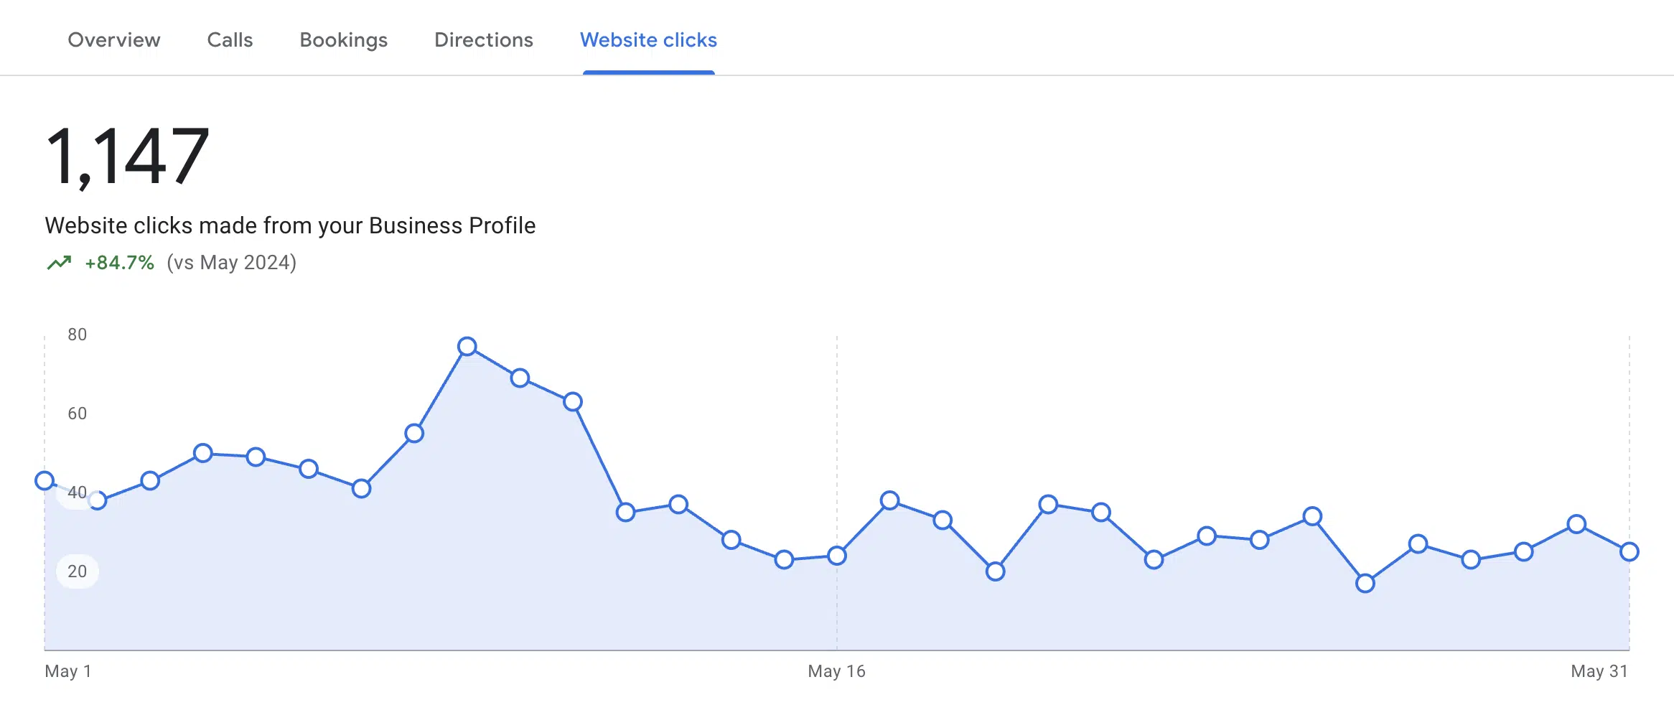1674x705 pixels.
Task: Click the lowest data point on the chart
Action: tap(1365, 584)
